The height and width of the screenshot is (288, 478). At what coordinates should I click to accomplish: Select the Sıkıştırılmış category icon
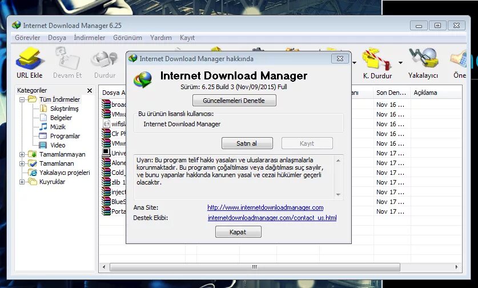click(x=43, y=109)
